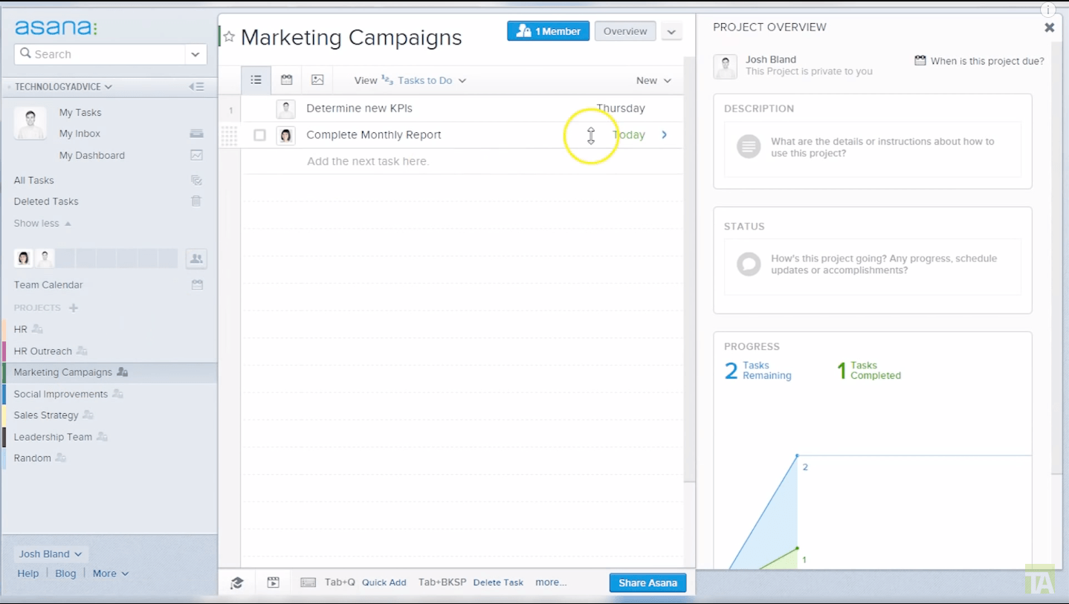Viewport: 1069px width, 604px height.
Task: Star the Marketing Campaigns project
Action: (x=229, y=37)
